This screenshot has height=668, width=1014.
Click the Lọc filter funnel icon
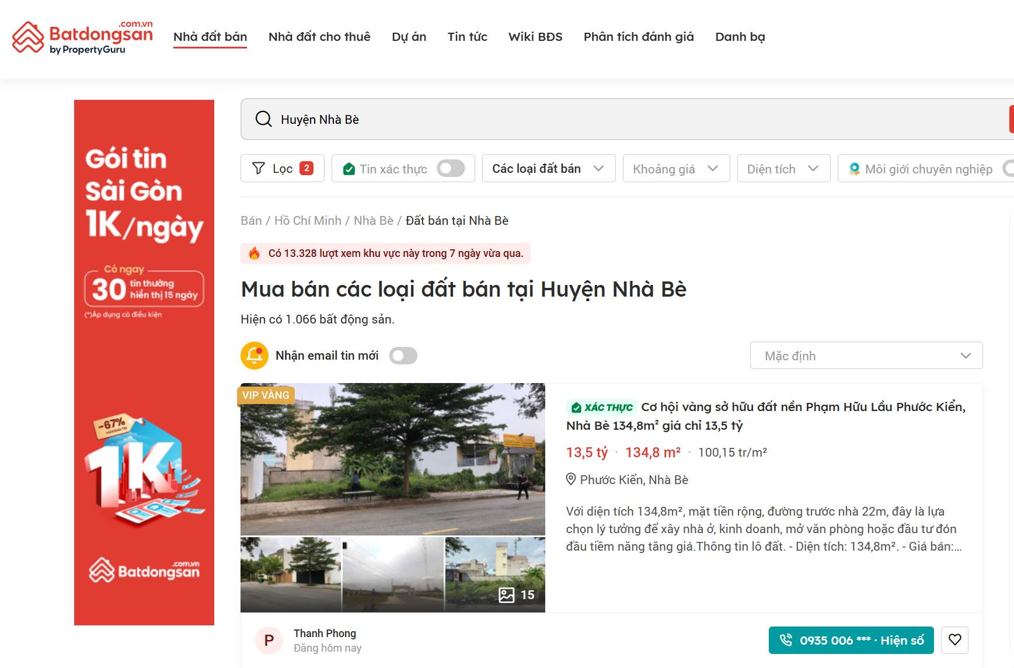pyautogui.click(x=258, y=169)
